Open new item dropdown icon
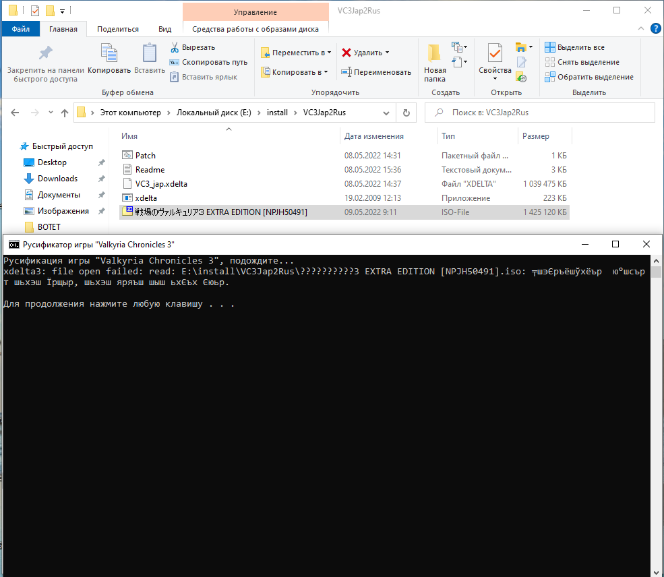This screenshot has width=664, height=577. pos(460,47)
